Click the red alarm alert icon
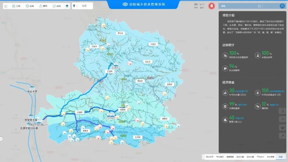288x162 pixels. [x=211, y=6]
